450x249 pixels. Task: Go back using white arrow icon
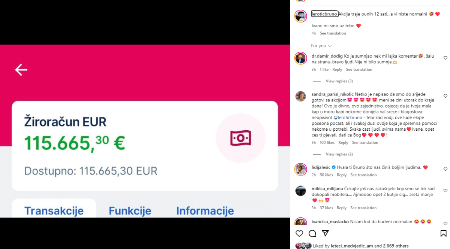[x=21, y=70]
